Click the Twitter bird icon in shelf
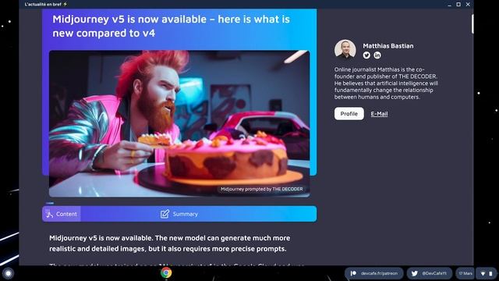This screenshot has width=499, height=281. (x=414, y=273)
